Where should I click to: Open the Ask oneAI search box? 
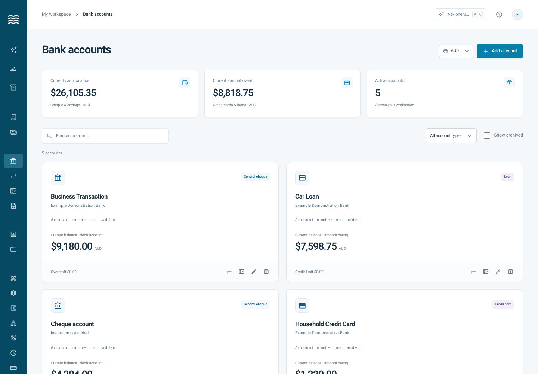pyautogui.click(x=460, y=15)
